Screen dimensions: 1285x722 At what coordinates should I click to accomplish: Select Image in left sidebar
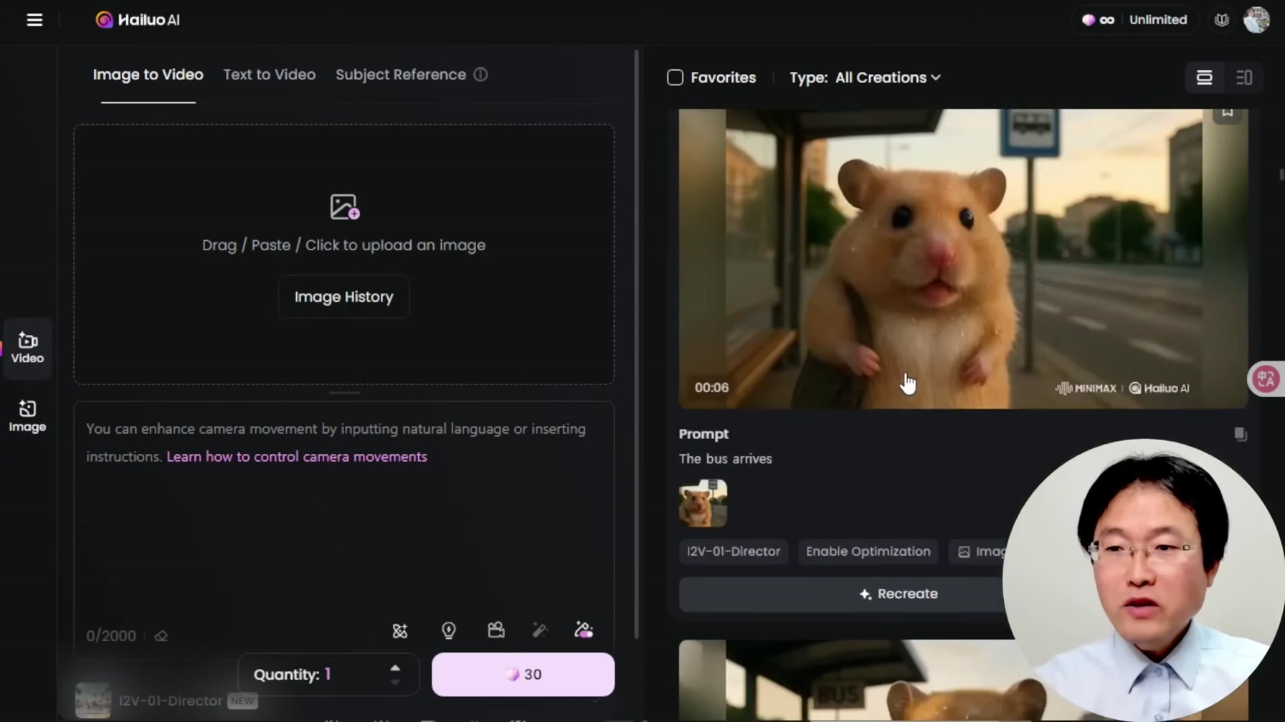(x=27, y=417)
